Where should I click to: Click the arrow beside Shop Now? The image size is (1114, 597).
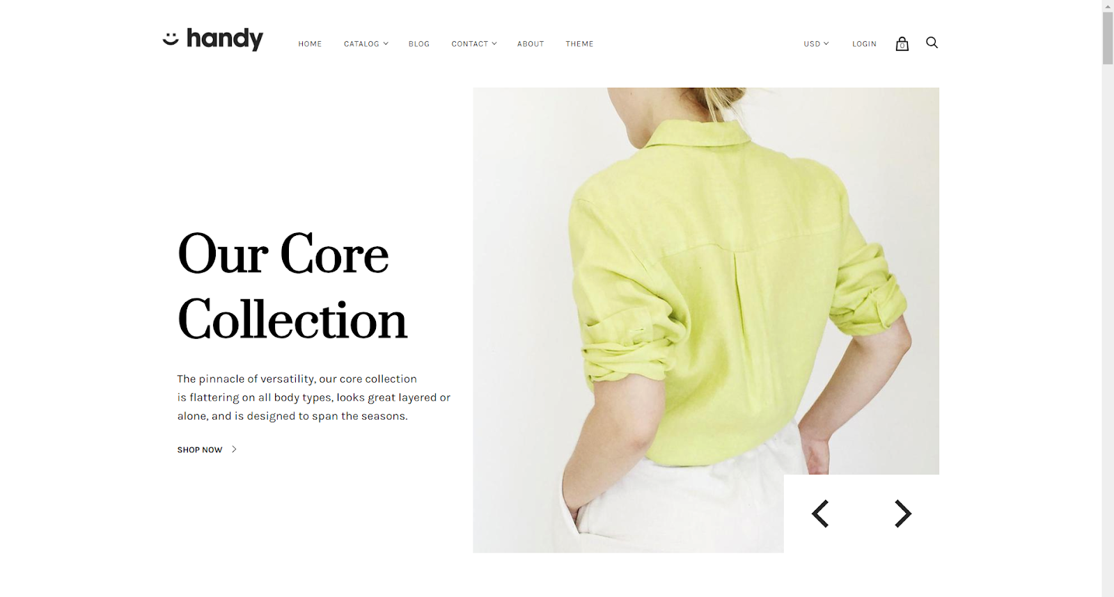click(234, 449)
